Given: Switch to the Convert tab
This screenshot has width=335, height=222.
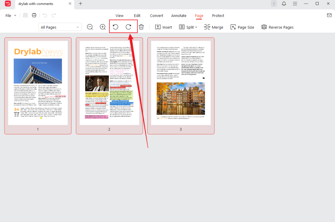Looking at the screenshot, I should pyautogui.click(x=156, y=15).
